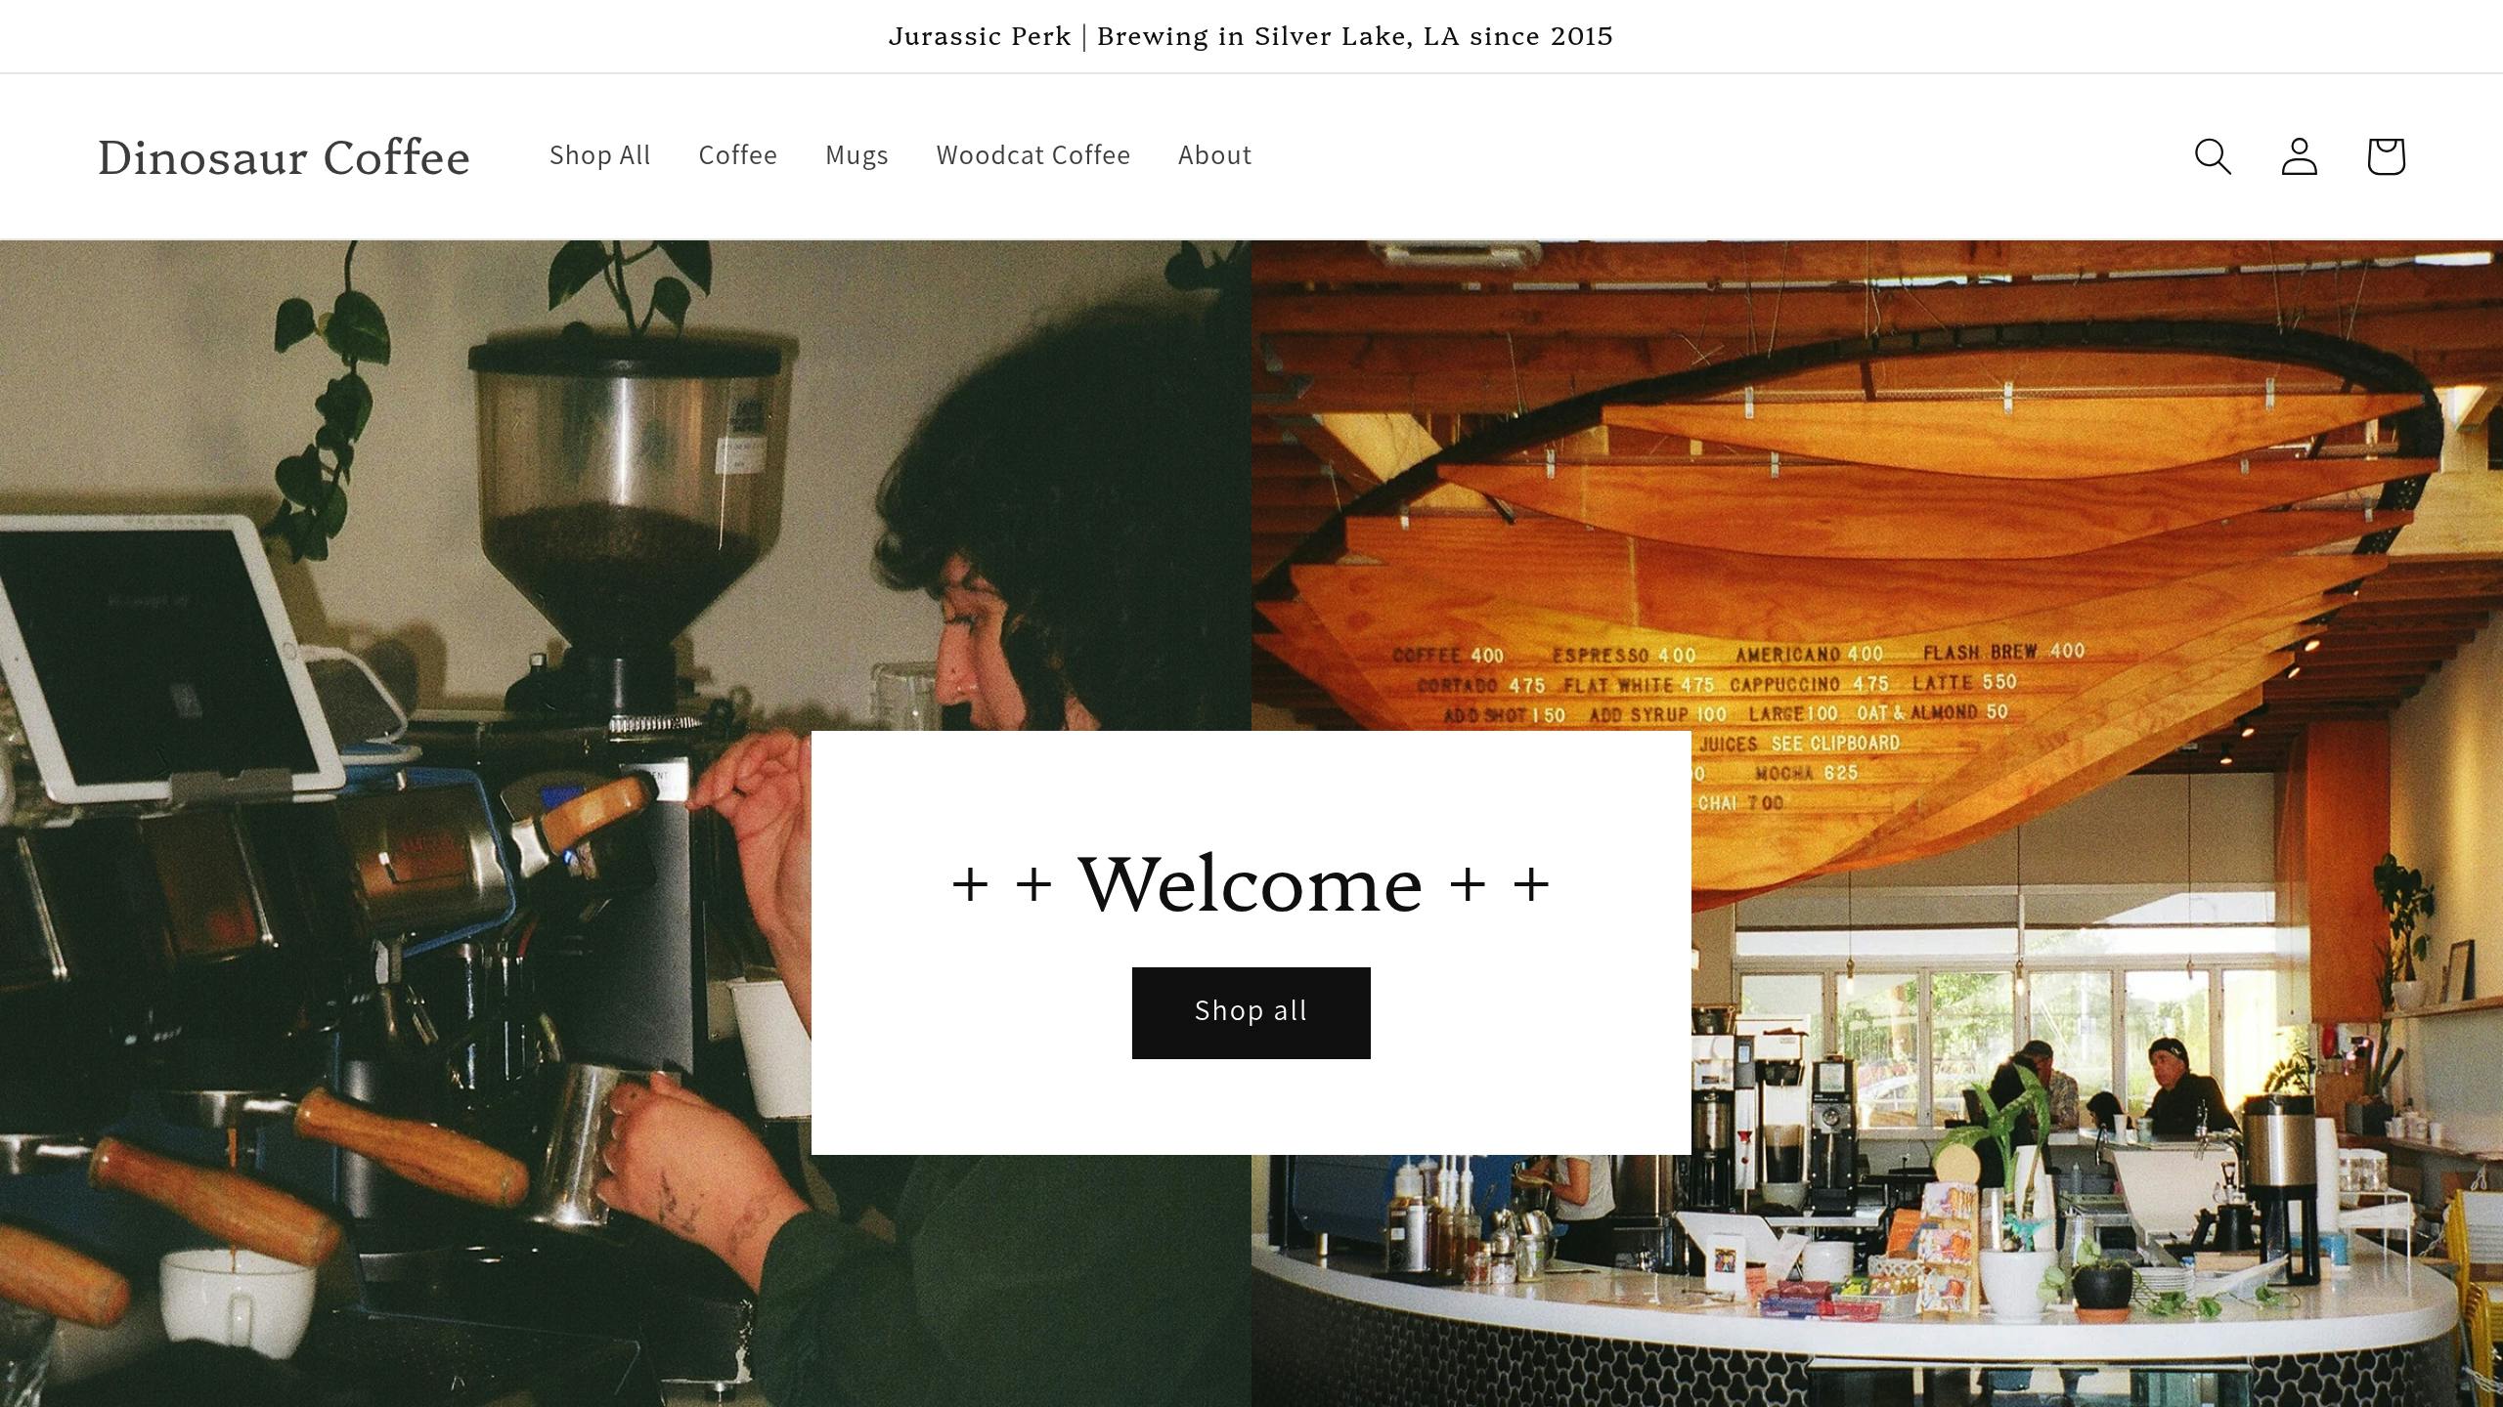Click the barista's face in left photo
The width and height of the screenshot is (2503, 1407).
click(x=978, y=635)
